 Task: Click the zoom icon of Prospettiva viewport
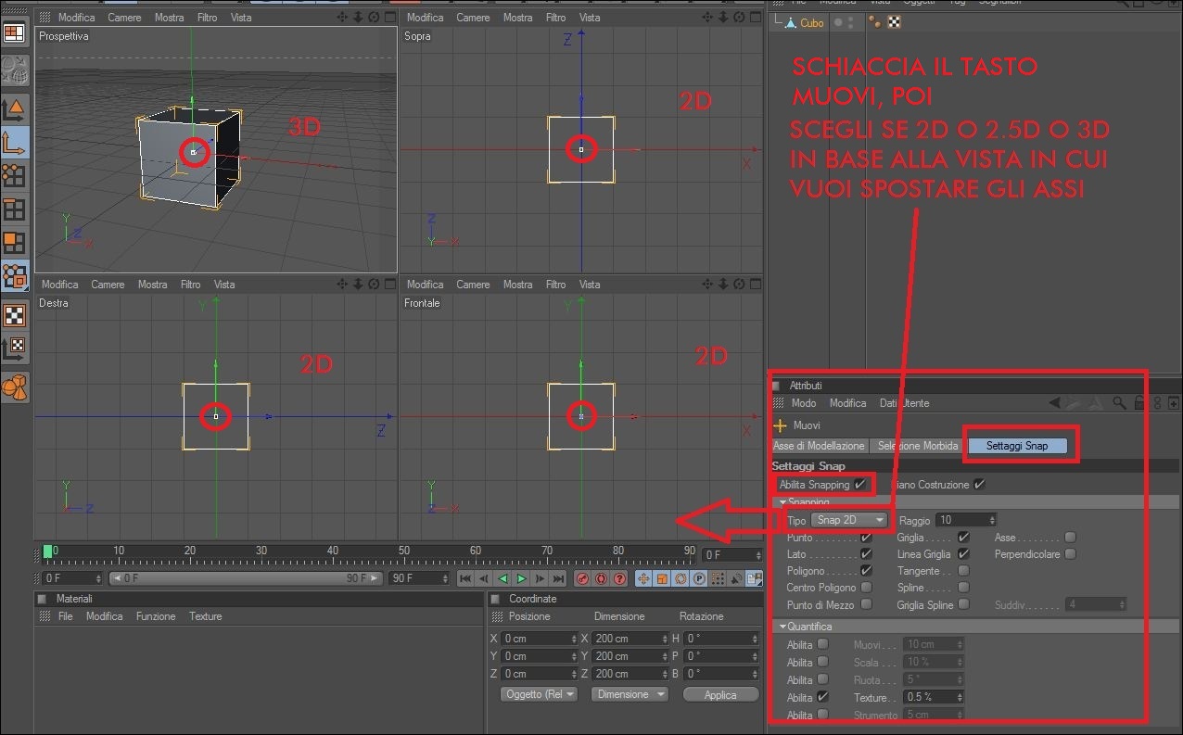pos(360,17)
